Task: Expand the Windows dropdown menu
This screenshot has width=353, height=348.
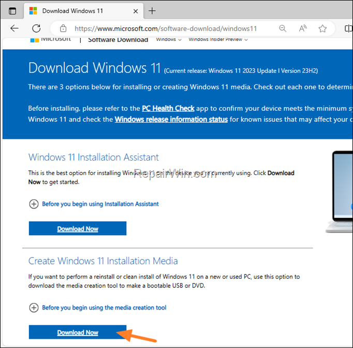Action: (x=169, y=40)
